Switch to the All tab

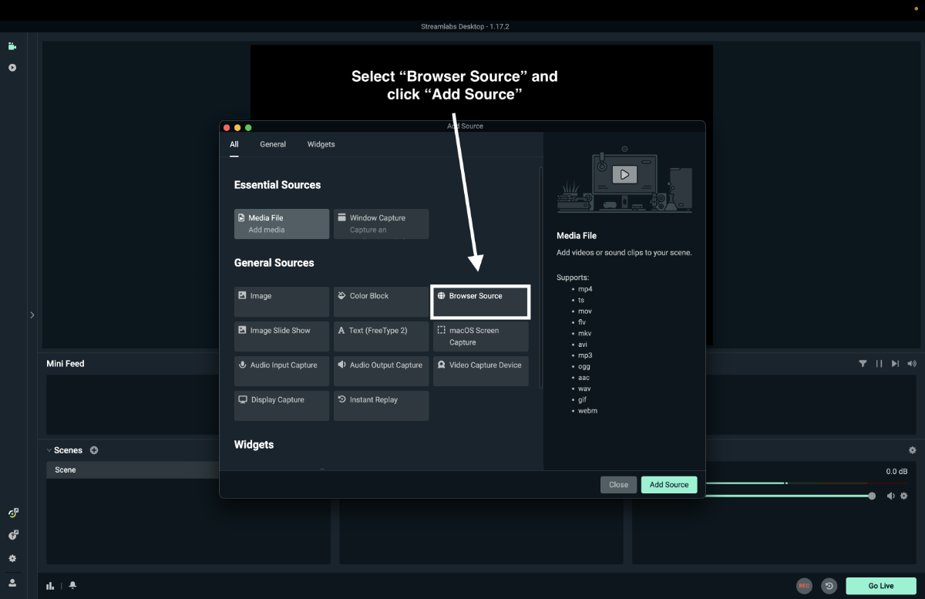coord(234,144)
